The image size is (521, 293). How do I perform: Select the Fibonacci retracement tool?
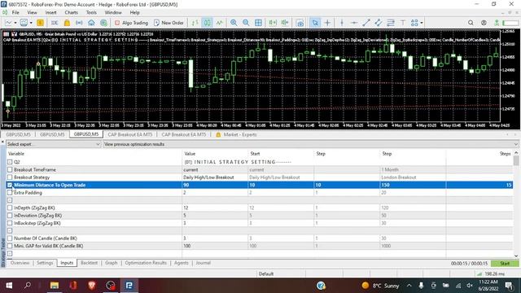[391, 23]
